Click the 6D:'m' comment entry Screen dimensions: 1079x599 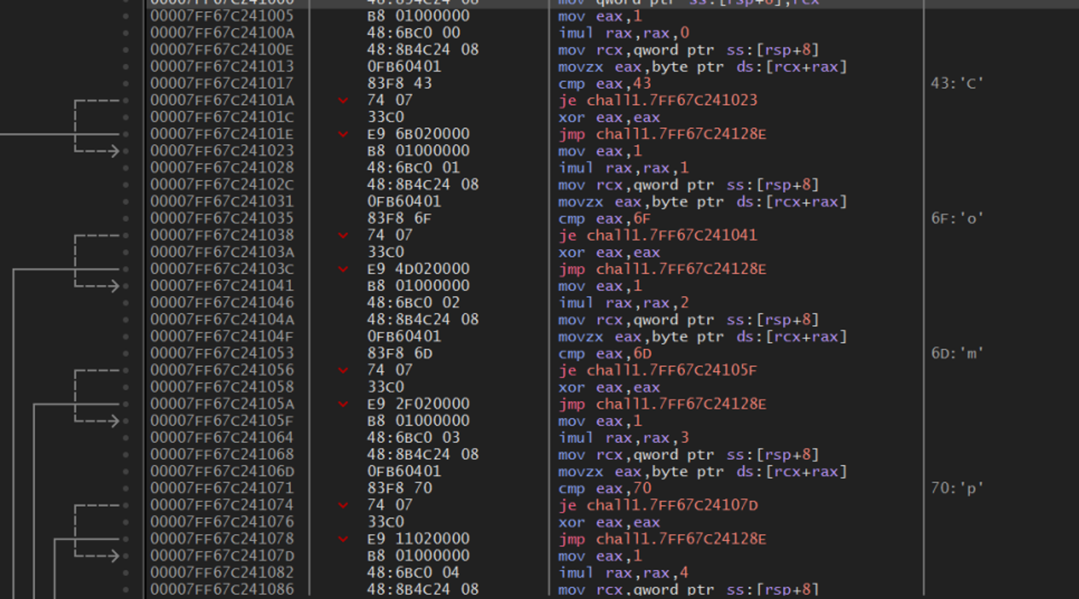957,353
